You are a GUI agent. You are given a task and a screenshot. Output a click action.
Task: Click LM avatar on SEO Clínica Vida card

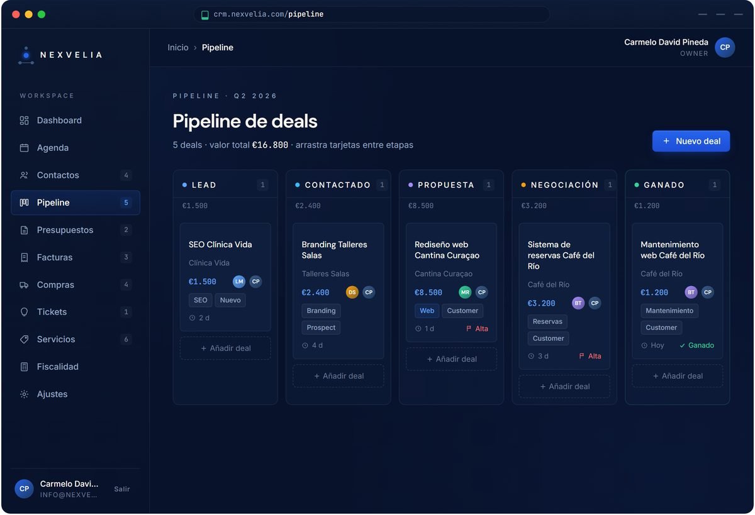[x=239, y=282]
